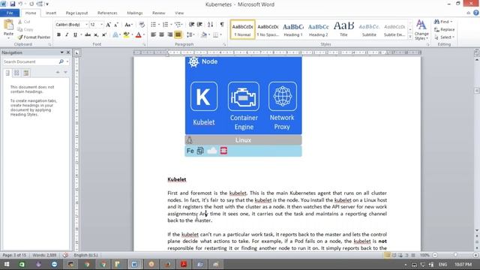
Task: Click the Replace button
Action: (445, 30)
